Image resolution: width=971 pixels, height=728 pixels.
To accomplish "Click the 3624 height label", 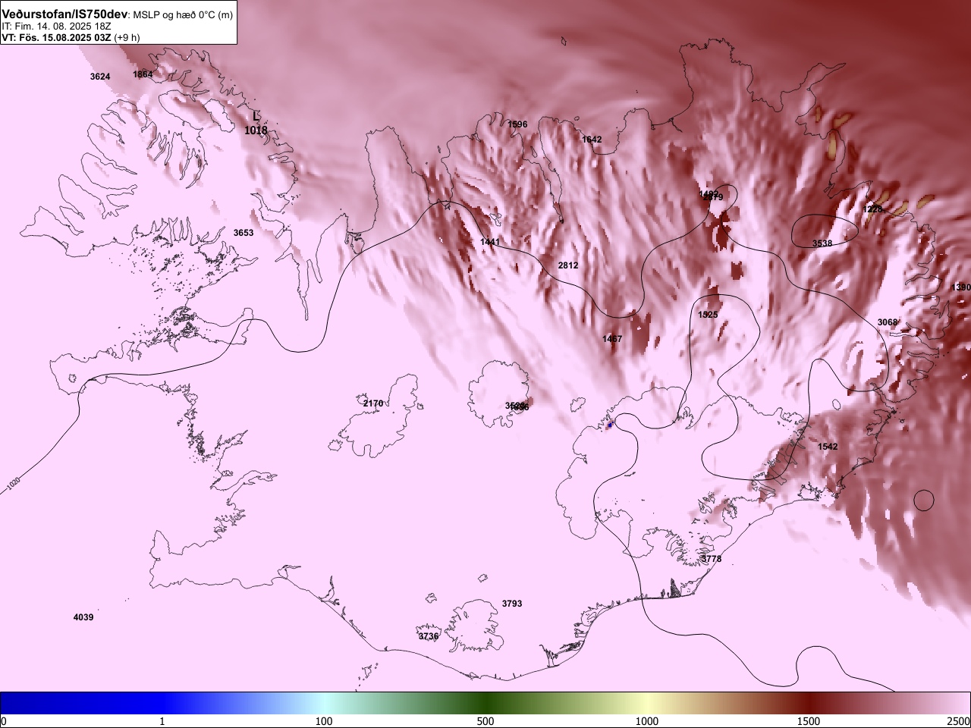I will click(x=100, y=77).
